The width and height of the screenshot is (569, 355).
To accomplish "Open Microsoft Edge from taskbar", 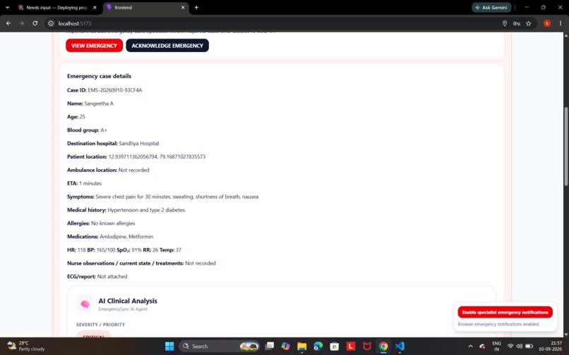I will pos(318,347).
